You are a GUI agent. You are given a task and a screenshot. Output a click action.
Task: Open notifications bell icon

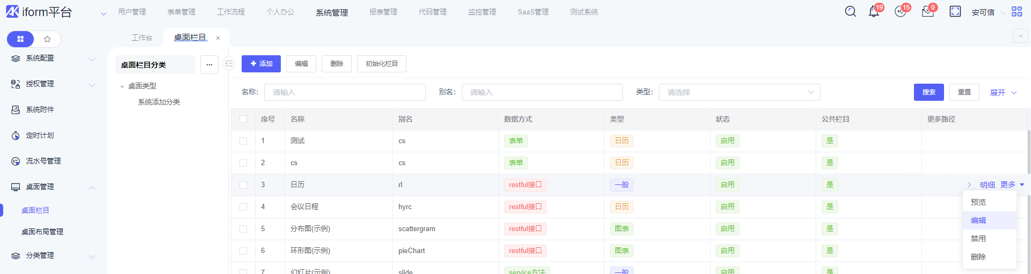874,12
